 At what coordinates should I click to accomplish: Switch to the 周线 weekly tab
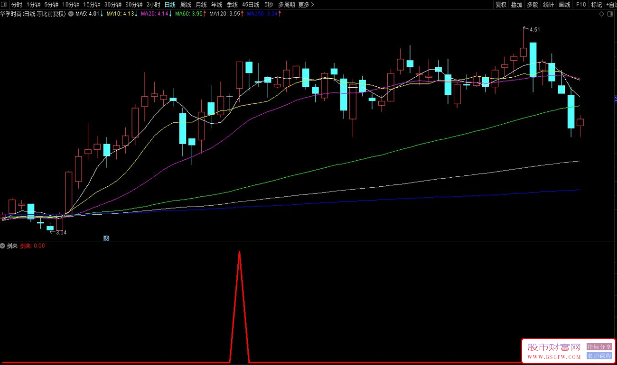(x=186, y=5)
